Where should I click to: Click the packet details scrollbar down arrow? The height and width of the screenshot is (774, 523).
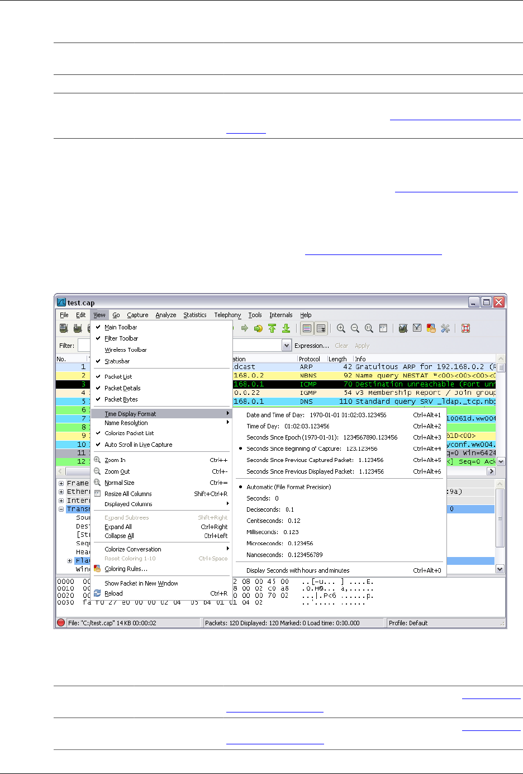coord(501,569)
